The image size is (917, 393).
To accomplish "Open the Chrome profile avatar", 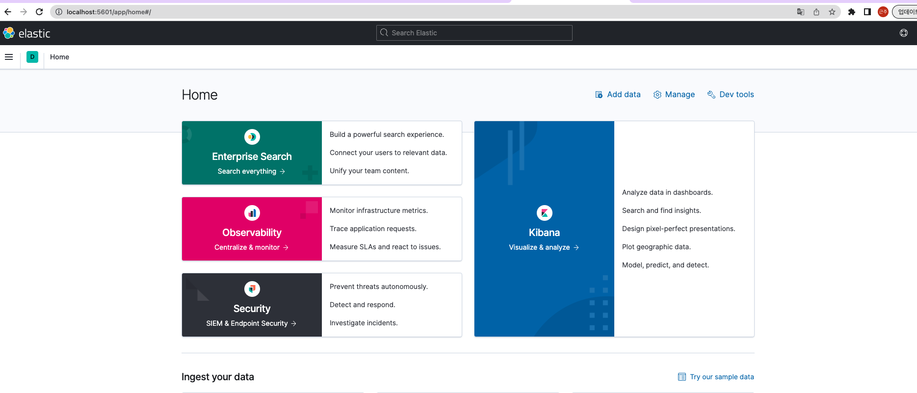I will coord(883,12).
